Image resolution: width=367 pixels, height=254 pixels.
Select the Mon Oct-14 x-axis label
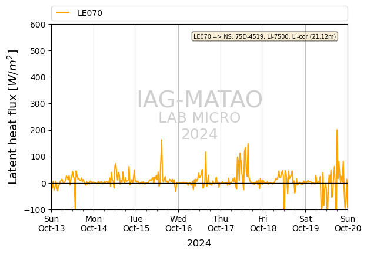click(94, 223)
